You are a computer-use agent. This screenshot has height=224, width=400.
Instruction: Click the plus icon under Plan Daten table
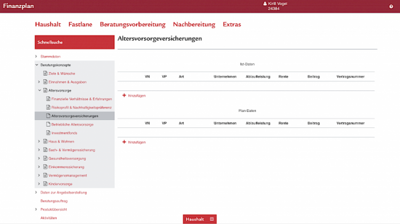[124, 142]
